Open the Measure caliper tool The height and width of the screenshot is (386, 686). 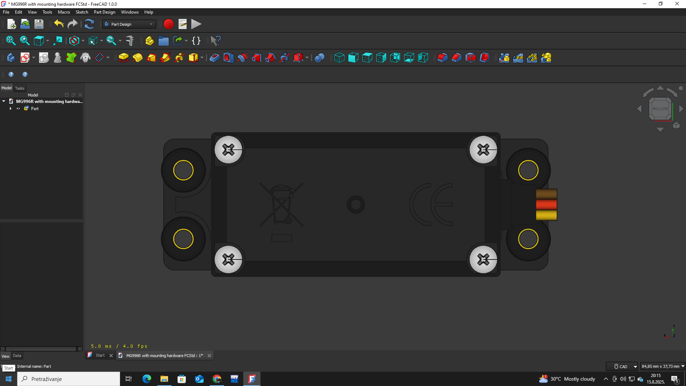130,41
